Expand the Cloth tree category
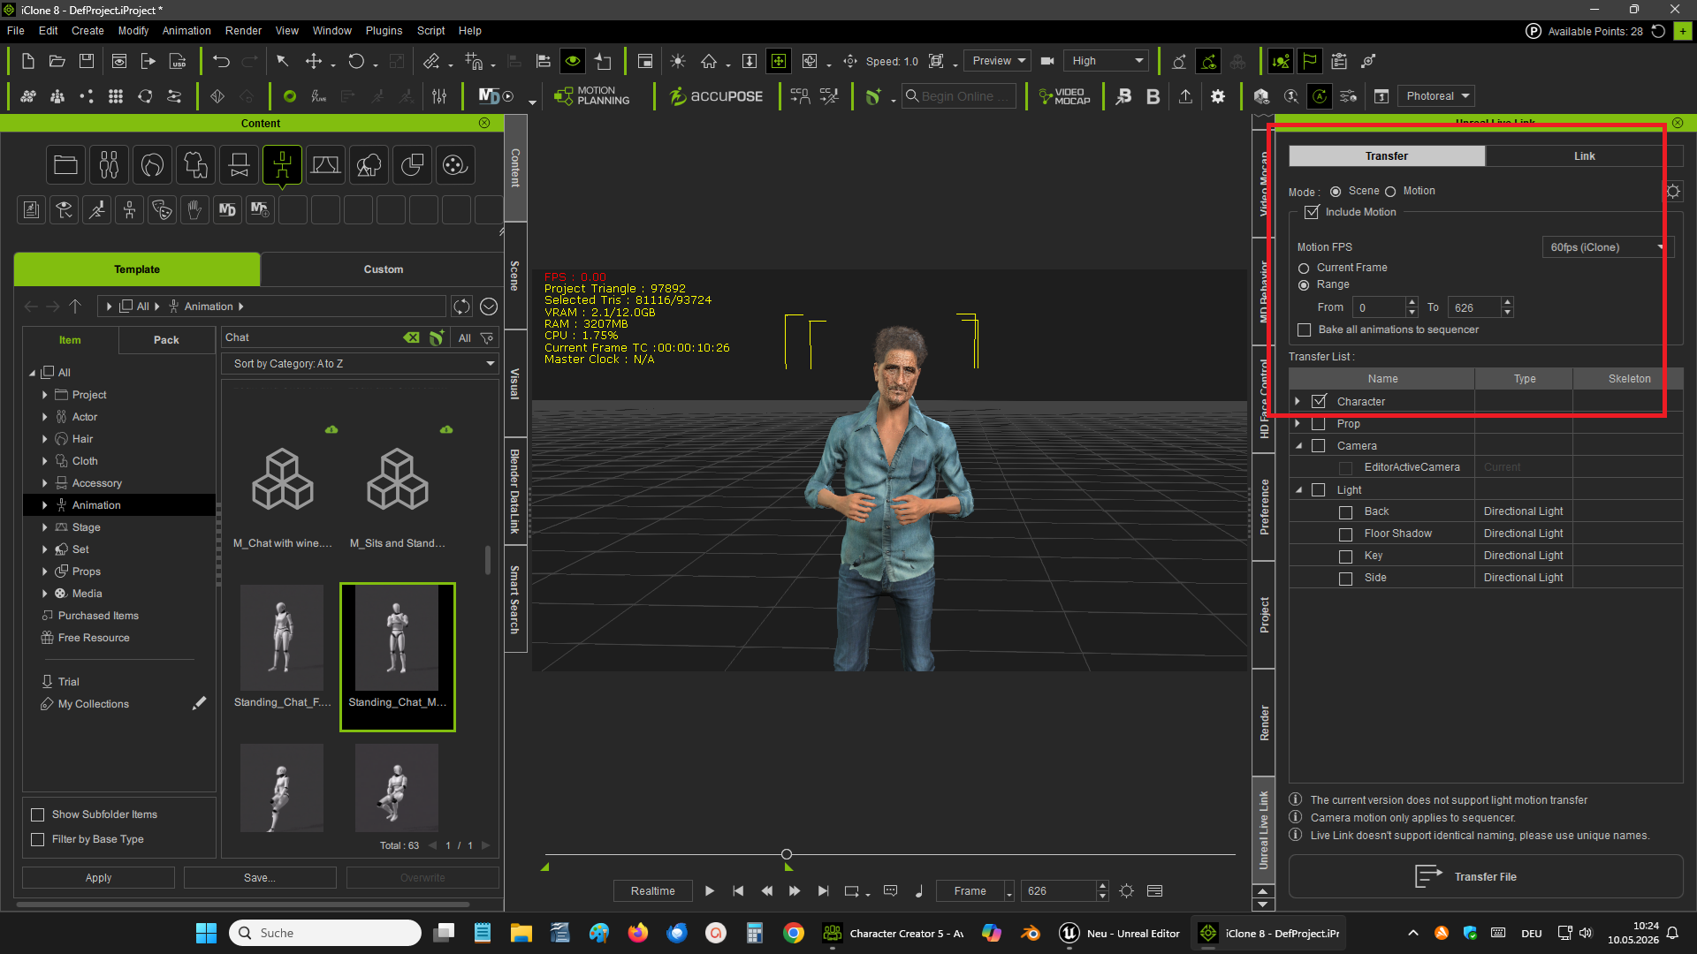The image size is (1697, 954). [x=44, y=461]
